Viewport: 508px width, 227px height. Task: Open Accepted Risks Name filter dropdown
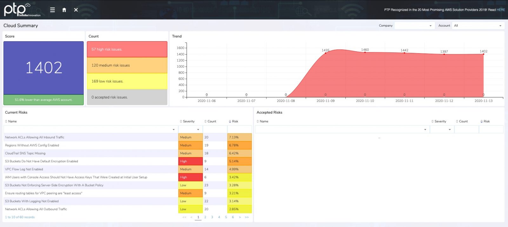(342, 129)
